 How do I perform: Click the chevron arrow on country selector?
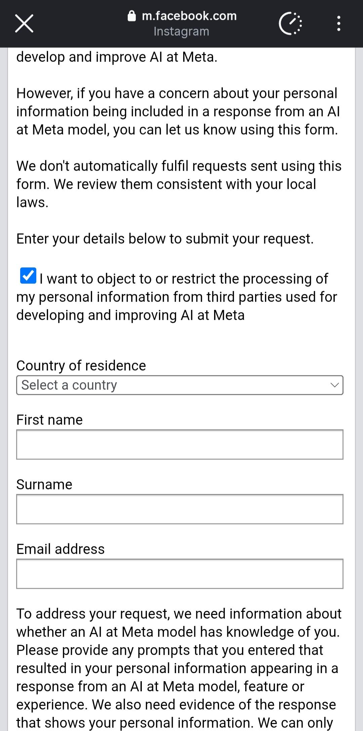click(334, 385)
